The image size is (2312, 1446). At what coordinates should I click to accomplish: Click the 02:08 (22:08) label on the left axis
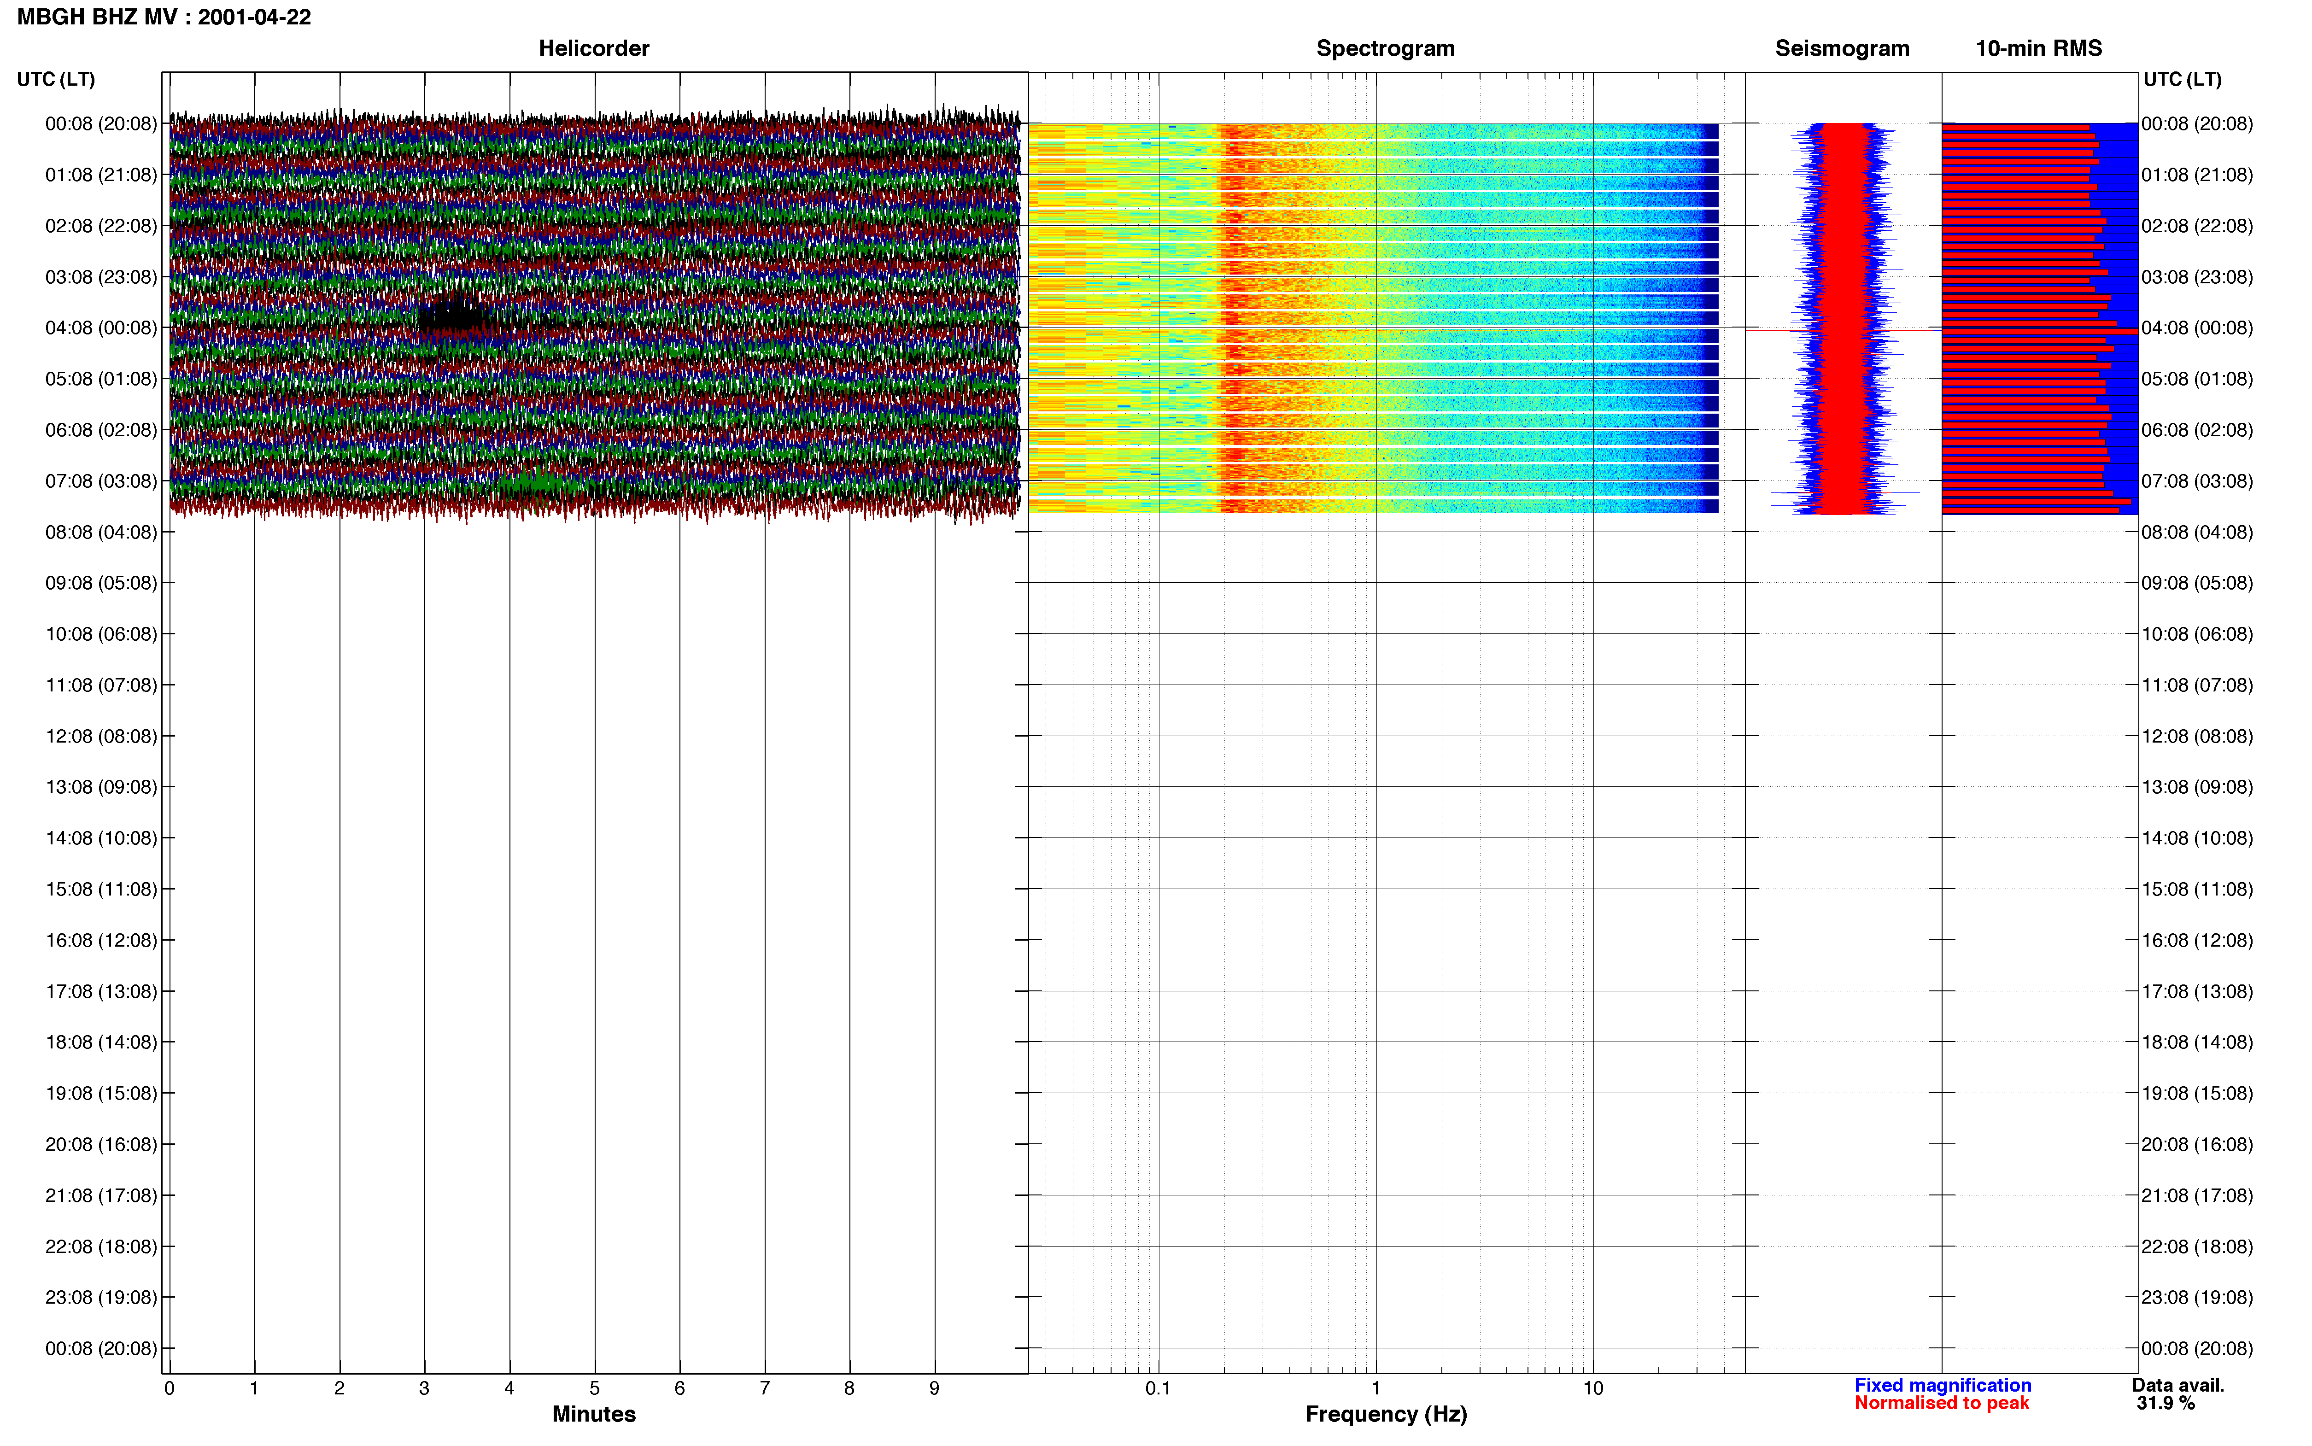(x=101, y=226)
